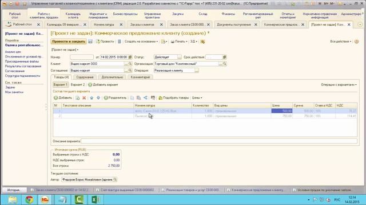Open calendar for Срок действия field
This screenshot has height=205, width=366.
point(224,57)
